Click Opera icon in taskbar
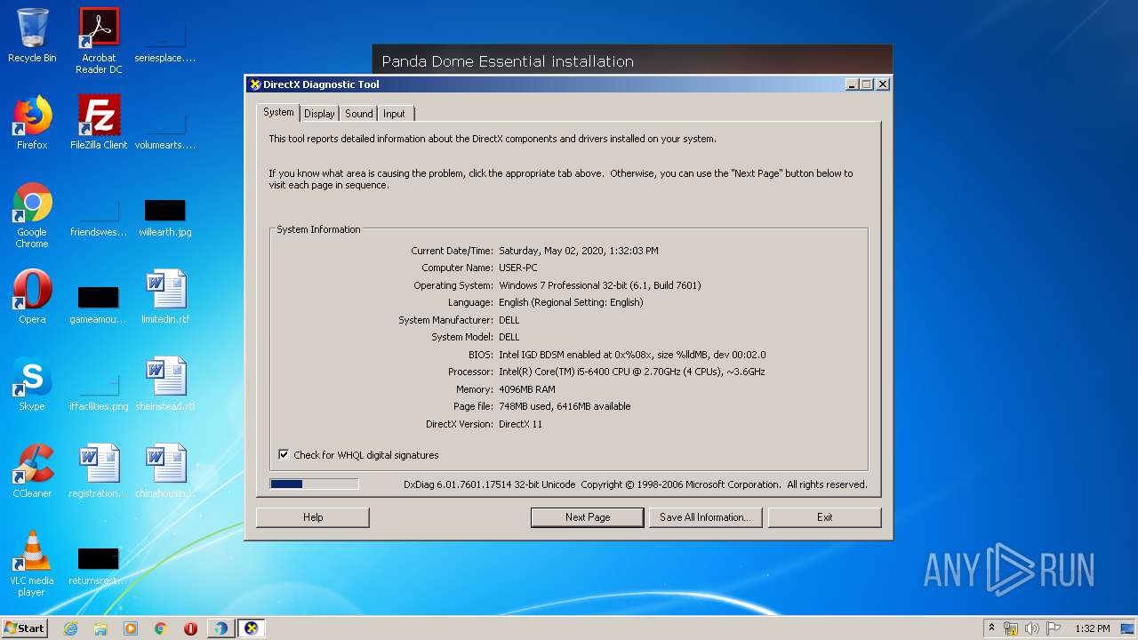This screenshot has height=640, width=1138. click(190, 628)
